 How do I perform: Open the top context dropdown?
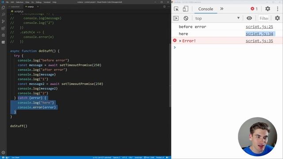coord(217,18)
